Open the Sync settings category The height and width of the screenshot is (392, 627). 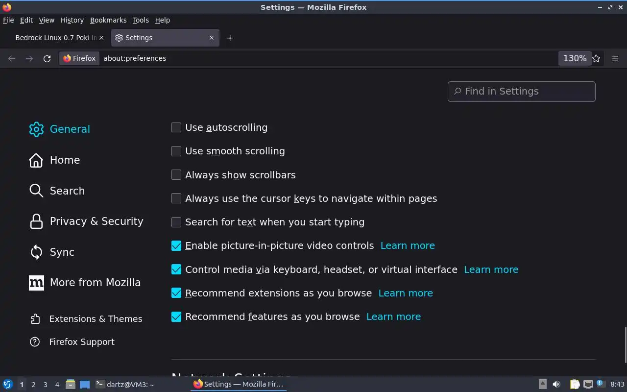(52, 252)
